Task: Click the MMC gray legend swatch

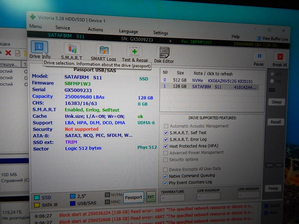Action: point(107,202)
